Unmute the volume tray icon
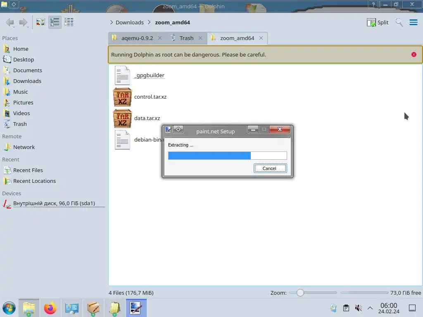This screenshot has width=423, height=317. point(358,308)
